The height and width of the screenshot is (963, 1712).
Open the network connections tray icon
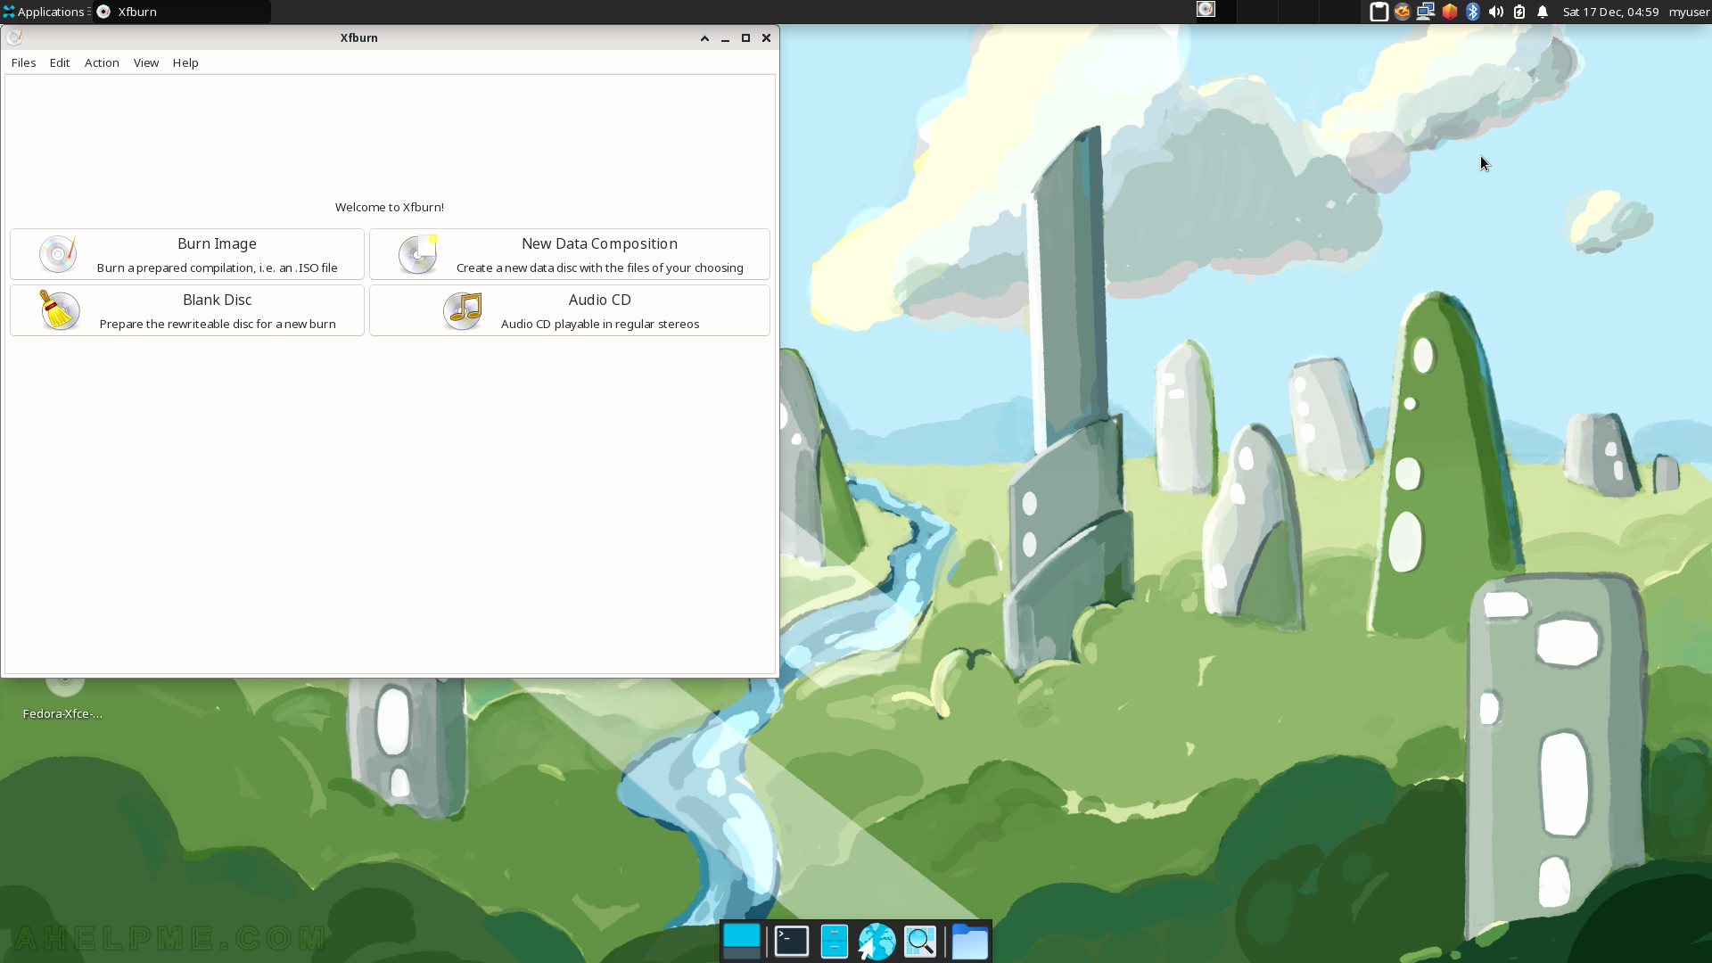tap(1426, 12)
